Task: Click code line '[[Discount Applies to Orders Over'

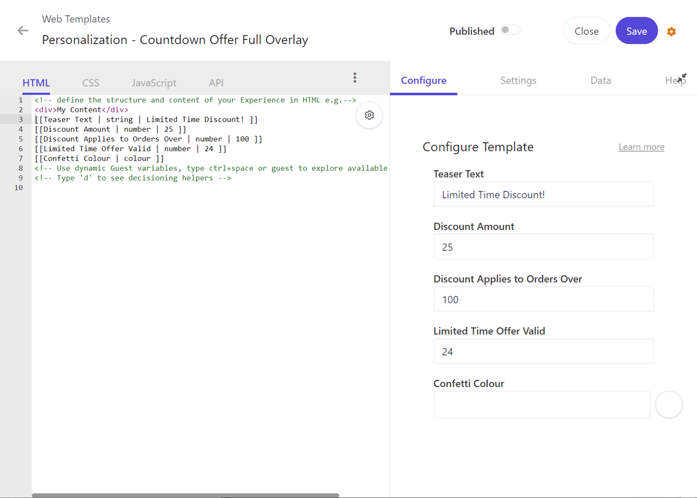Action: tap(149, 139)
